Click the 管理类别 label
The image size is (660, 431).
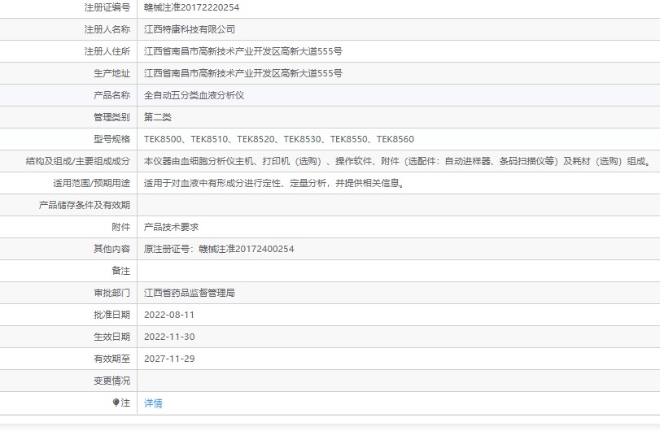112,117
